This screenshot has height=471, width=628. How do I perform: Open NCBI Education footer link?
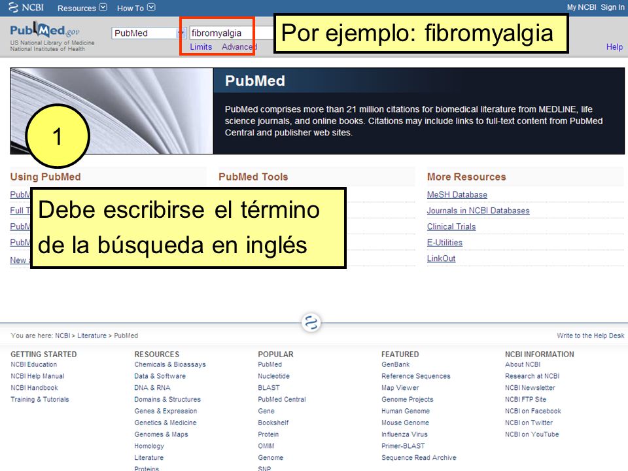33,364
